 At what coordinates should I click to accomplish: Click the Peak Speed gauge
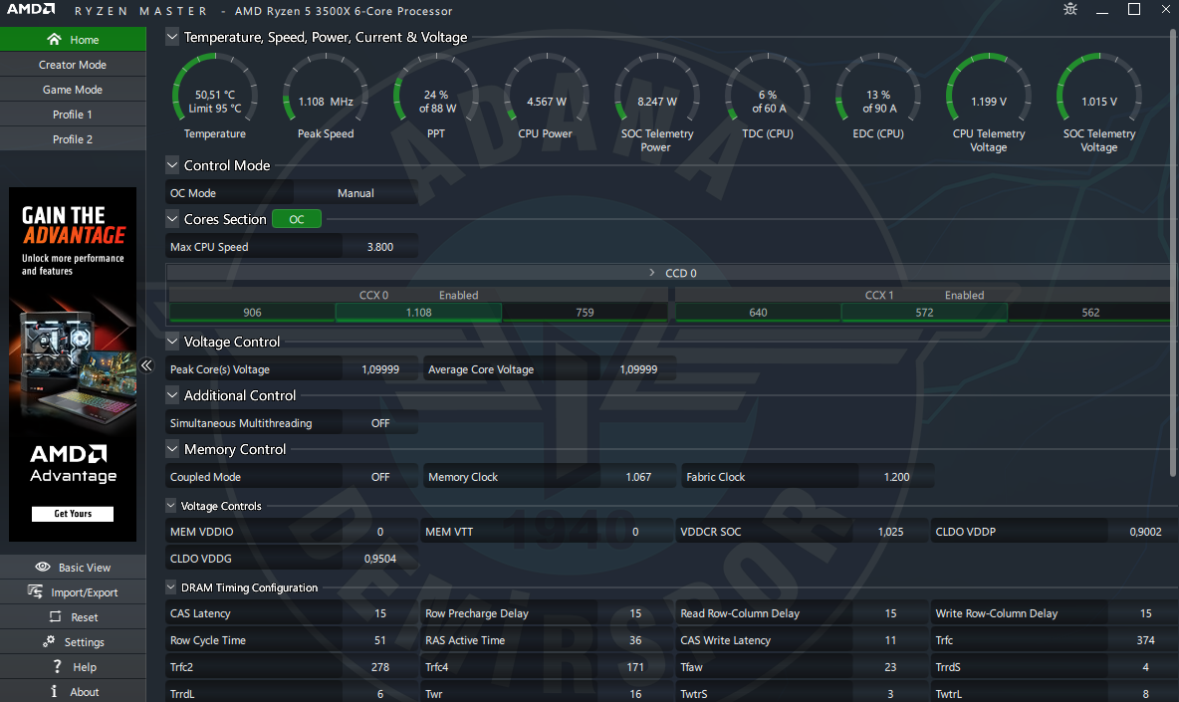point(326,97)
